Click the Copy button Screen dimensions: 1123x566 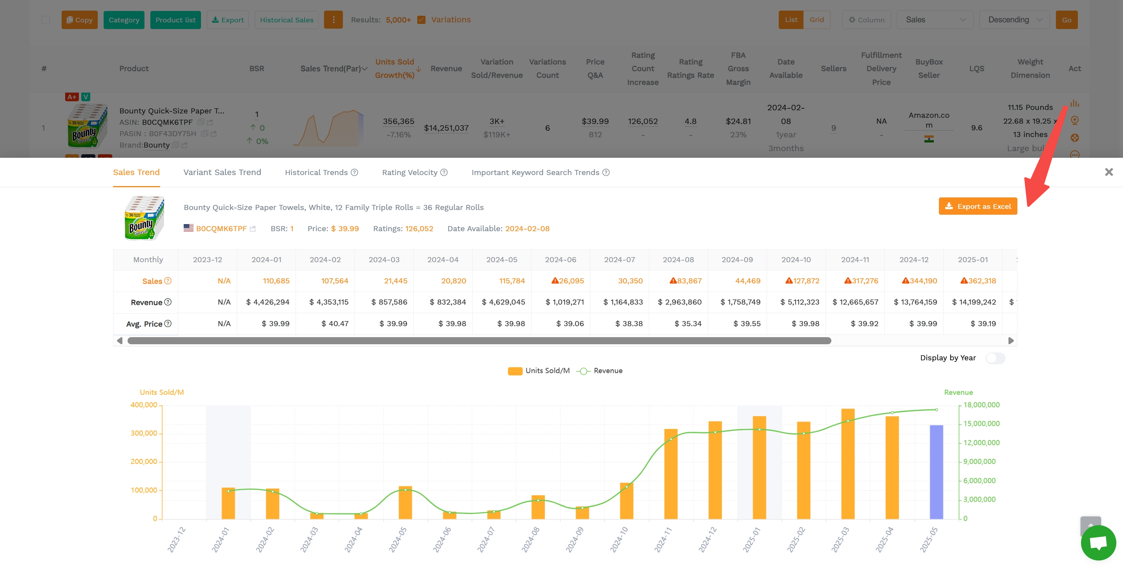pos(79,20)
